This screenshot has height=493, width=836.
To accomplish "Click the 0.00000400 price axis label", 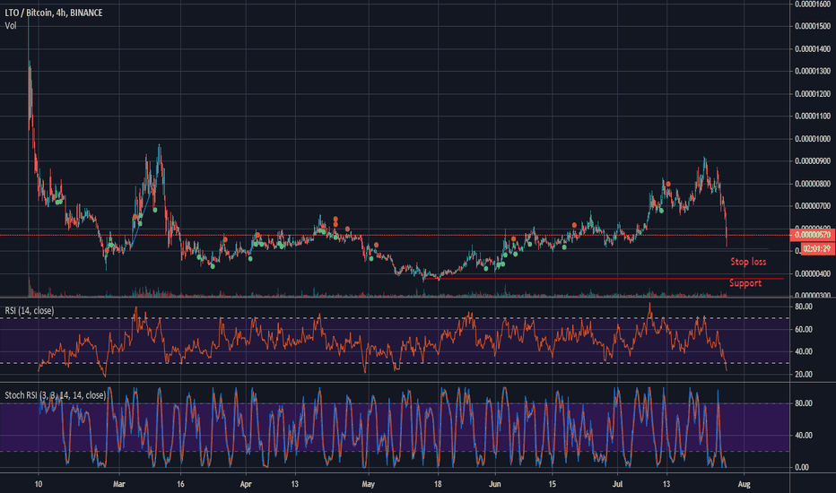I will [x=813, y=274].
